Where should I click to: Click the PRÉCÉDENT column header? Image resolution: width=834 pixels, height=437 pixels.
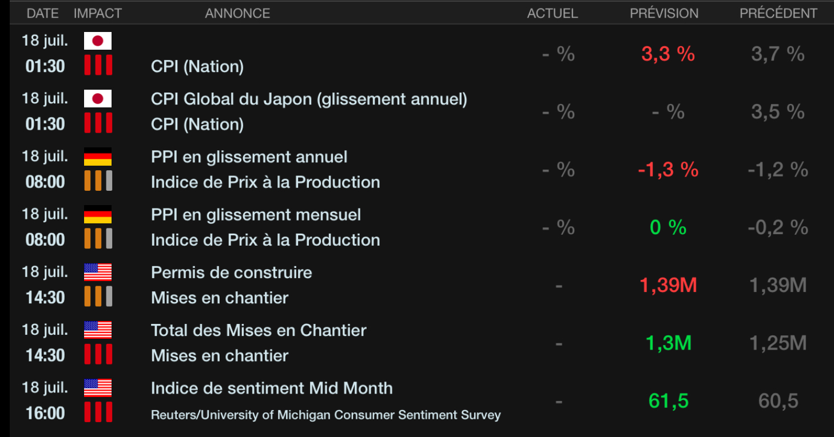(x=779, y=13)
